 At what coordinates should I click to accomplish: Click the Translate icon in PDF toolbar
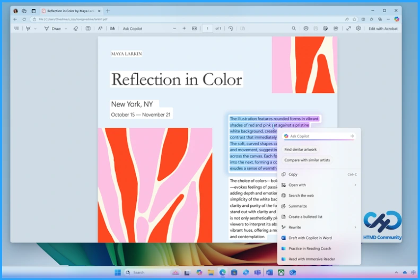click(x=112, y=29)
